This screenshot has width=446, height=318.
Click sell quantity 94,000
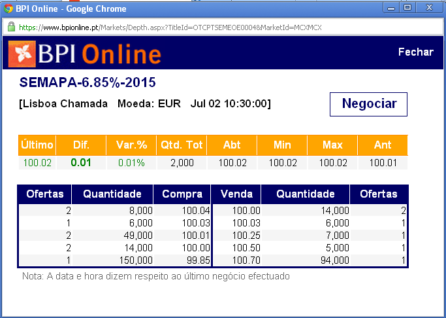coord(335,260)
